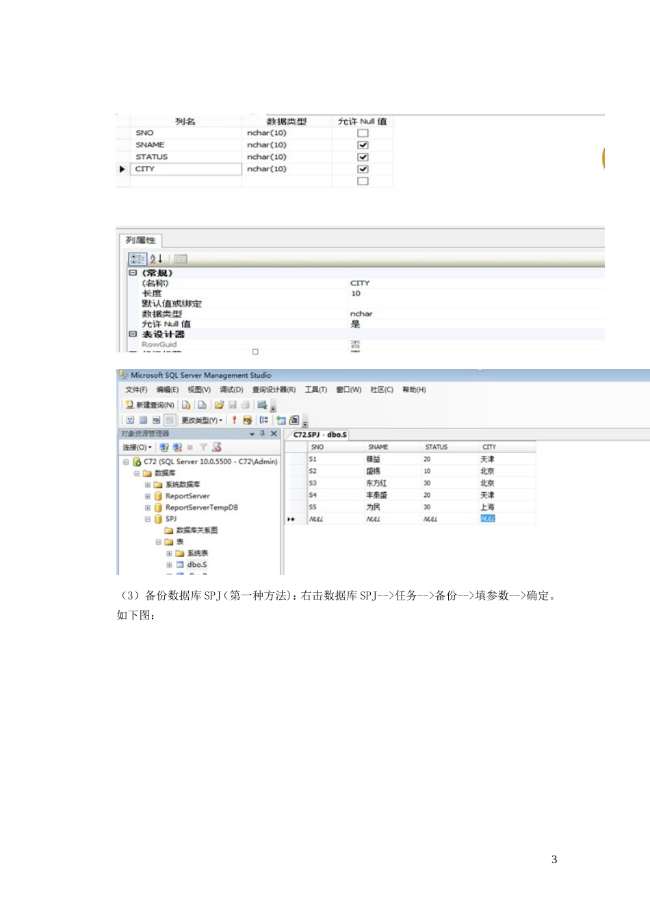
Task: Click the Stop icon in Object Explorer toolbar
Action: [x=190, y=447]
